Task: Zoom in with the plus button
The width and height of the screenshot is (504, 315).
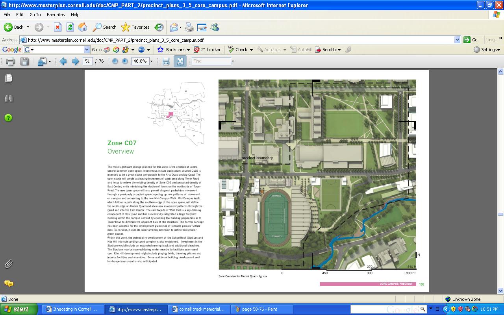Action: click(x=125, y=61)
